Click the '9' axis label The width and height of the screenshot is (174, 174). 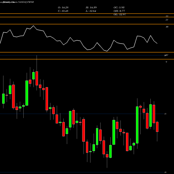point(166,62)
